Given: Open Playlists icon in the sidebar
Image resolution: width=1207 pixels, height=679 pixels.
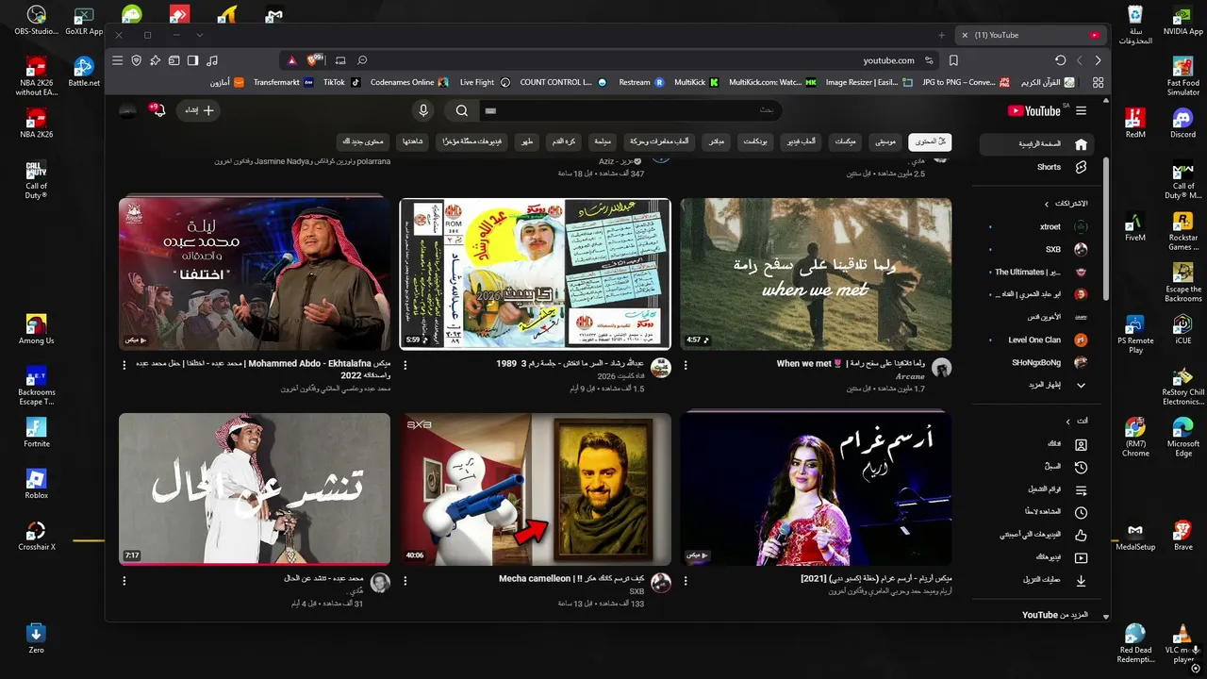Looking at the screenshot, I should pyautogui.click(x=1081, y=490).
